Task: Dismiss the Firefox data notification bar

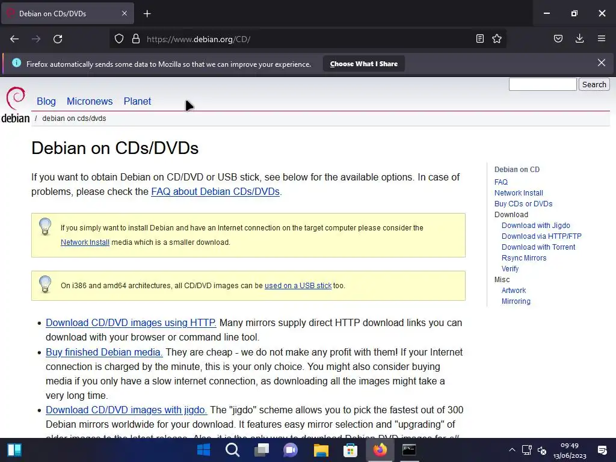Action: (x=602, y=63)
